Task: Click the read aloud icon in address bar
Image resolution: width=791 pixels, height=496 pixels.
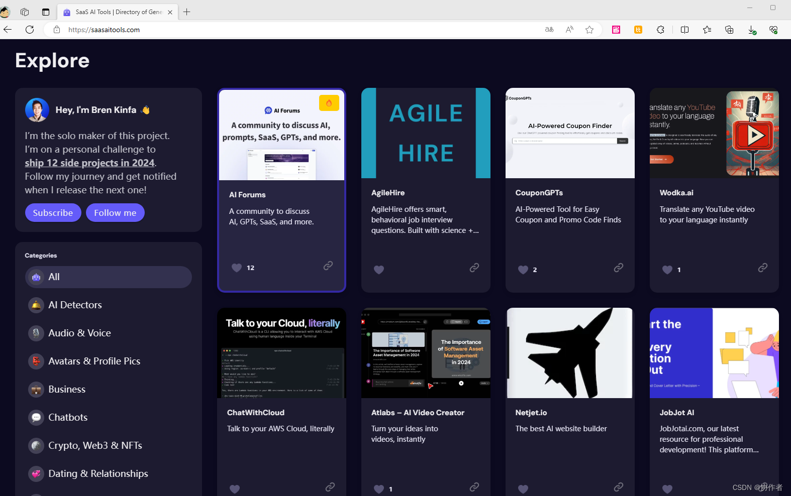Action: (569, 30)
